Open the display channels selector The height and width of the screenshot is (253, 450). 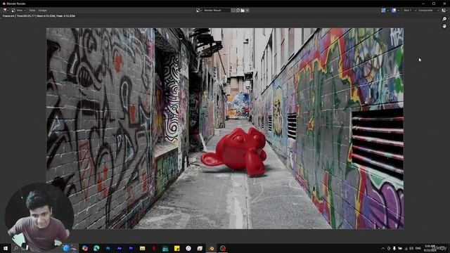coord(444,11)
